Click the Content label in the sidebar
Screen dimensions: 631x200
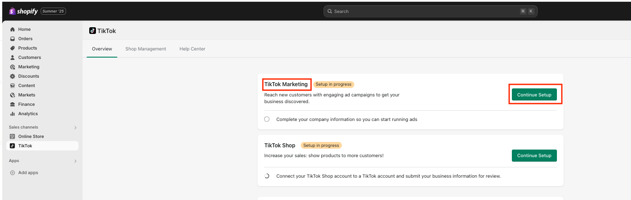pos(27,86)
